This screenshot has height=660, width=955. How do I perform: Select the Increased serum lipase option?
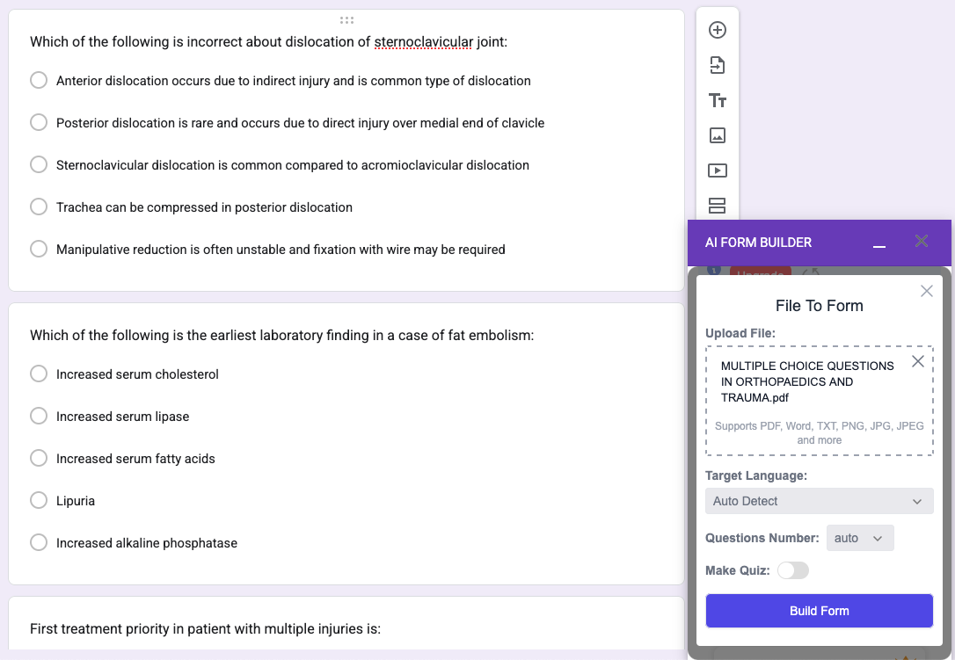(39, 416)
